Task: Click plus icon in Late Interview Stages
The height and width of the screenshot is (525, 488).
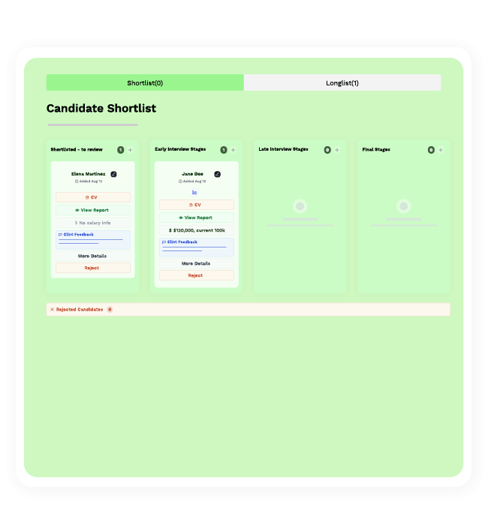Action: [336, 150]
